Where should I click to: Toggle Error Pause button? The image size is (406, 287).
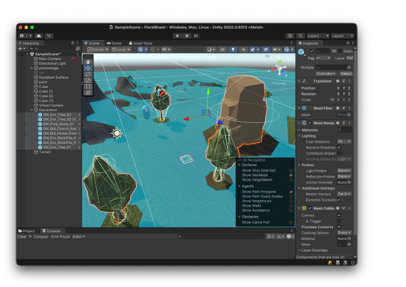click(60, 236)
